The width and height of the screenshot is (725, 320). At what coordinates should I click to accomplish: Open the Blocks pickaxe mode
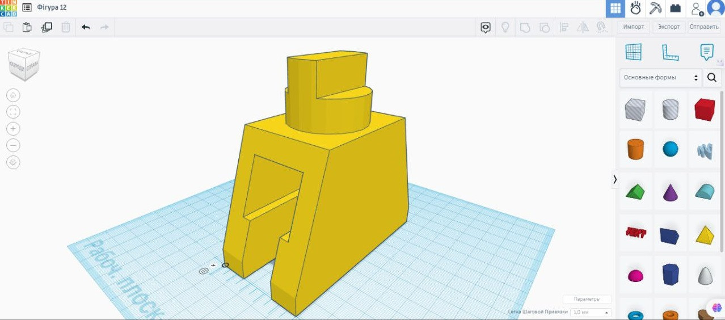pos(655,9)
